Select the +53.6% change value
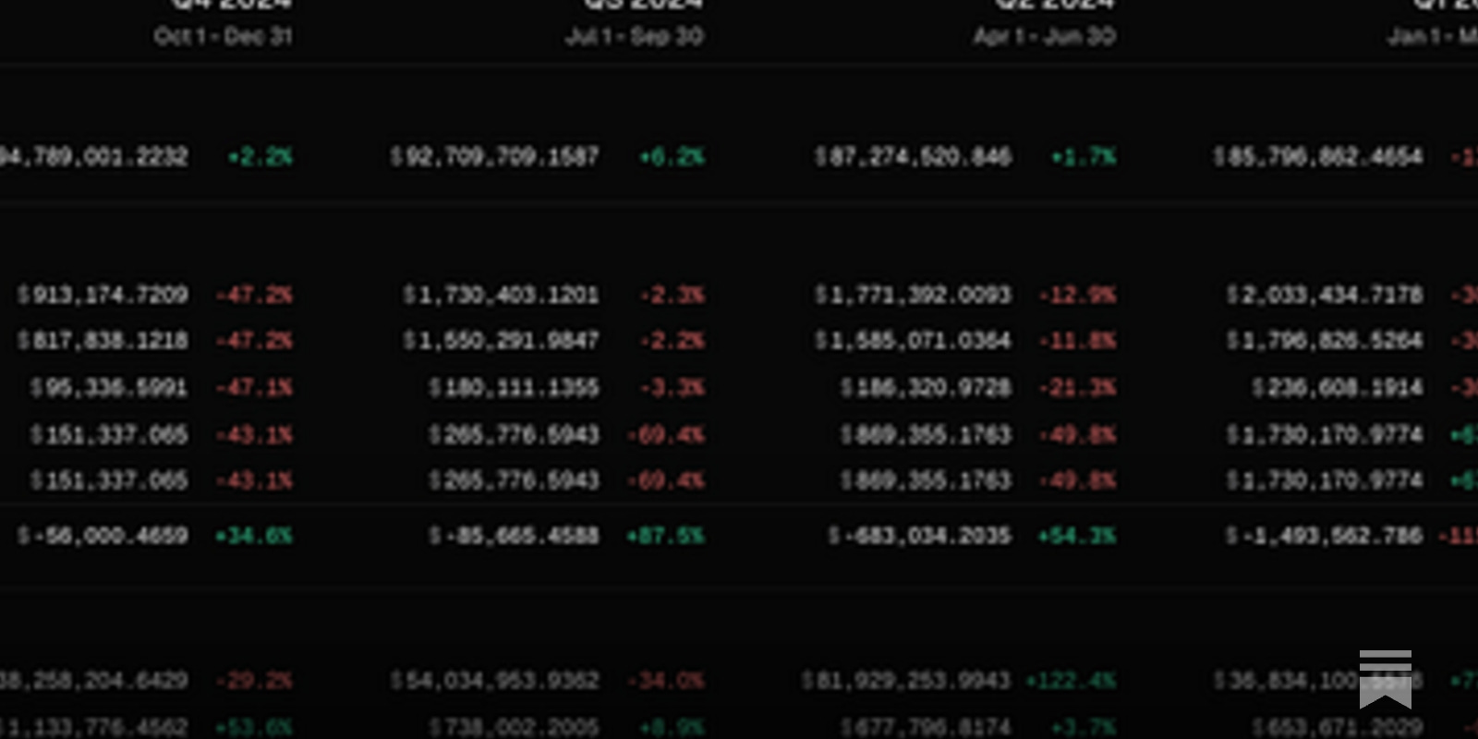 tap(254, 727)
